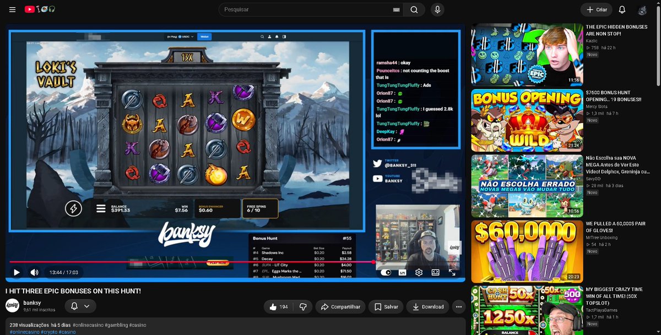This screenshot has width=661, height=335.
Task: Expand subscription notification bell dropdown
Action: point(80,306)
